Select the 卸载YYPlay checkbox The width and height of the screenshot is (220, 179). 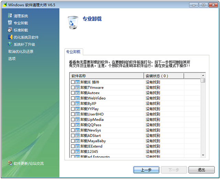pyautogui.click(x=73, y=109)
